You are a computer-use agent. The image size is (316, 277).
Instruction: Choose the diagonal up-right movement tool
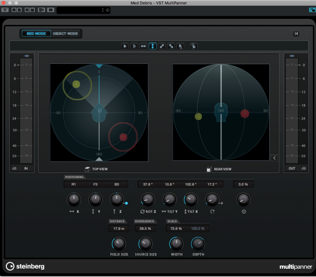tap(162, 46)
